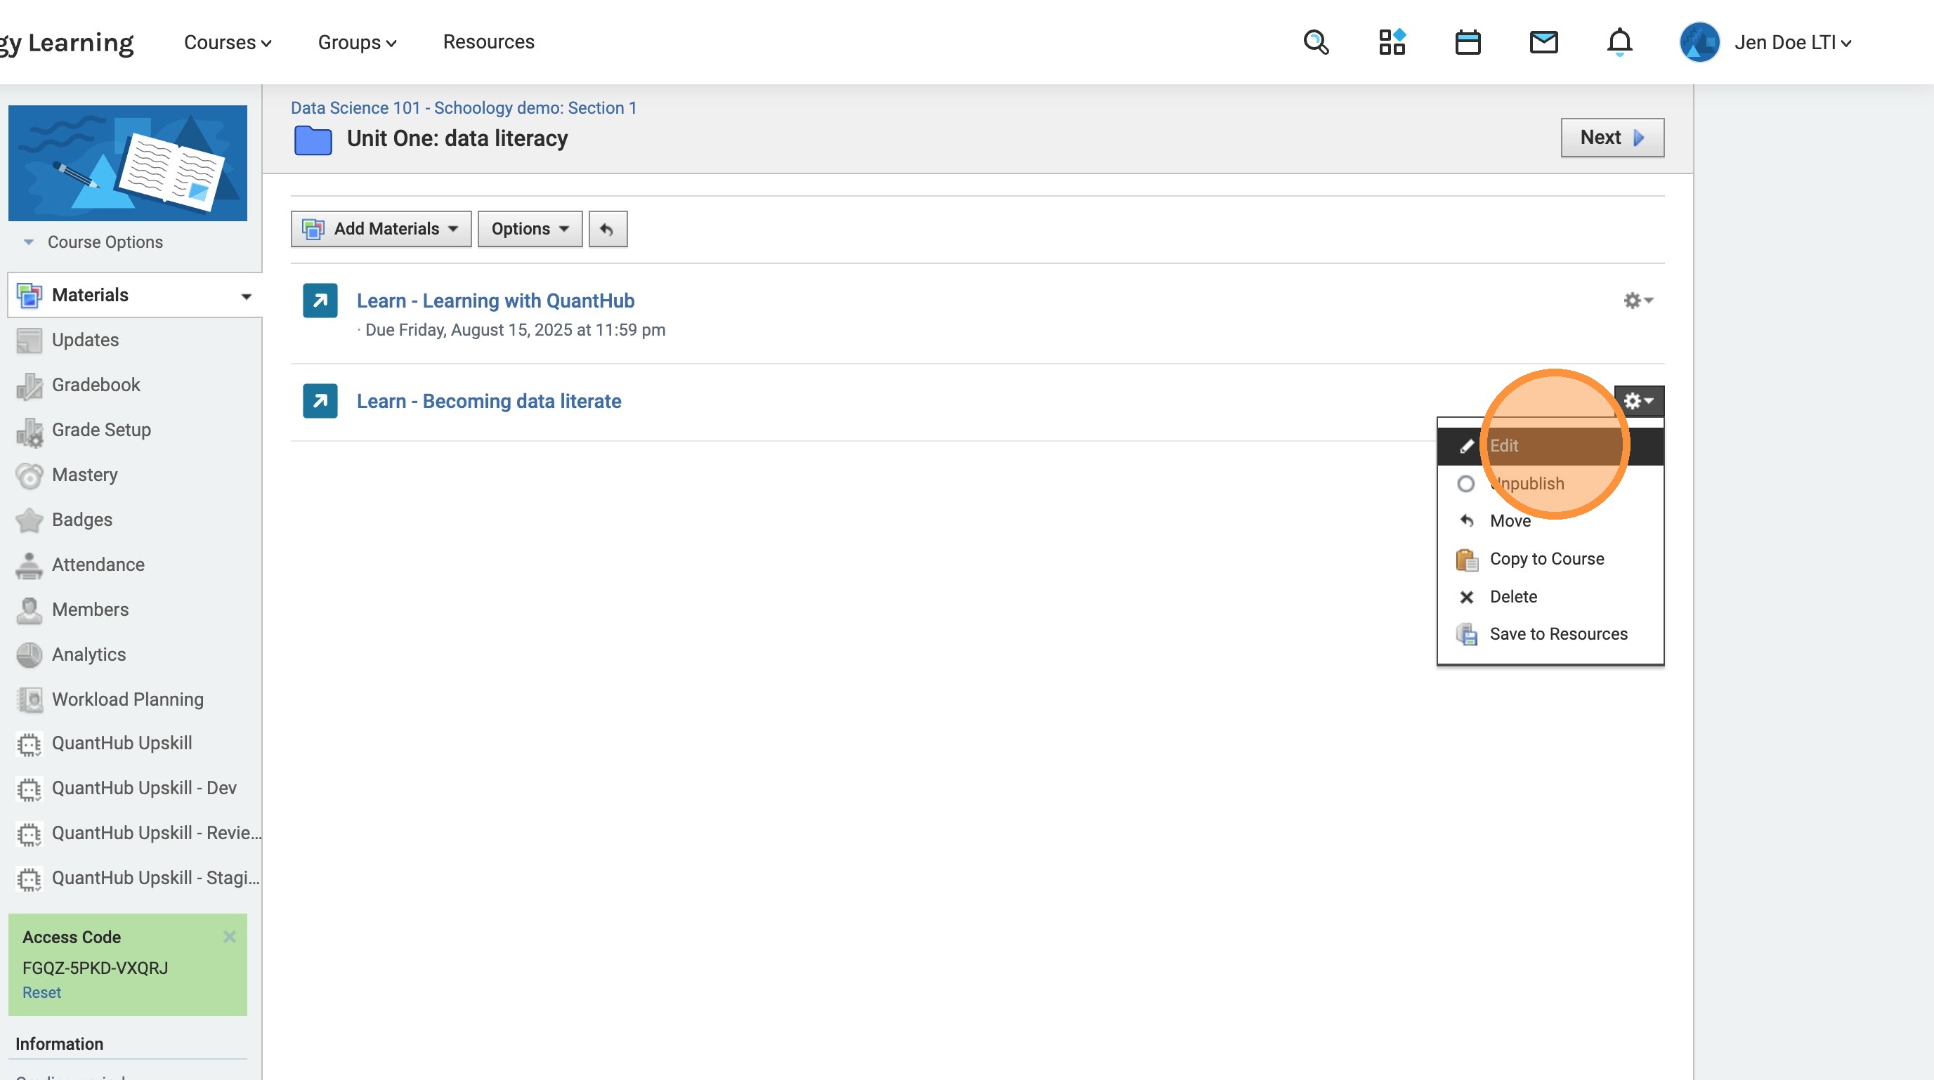Open the Options dropdown
1934x1080 pixels.
coord(529,229)
